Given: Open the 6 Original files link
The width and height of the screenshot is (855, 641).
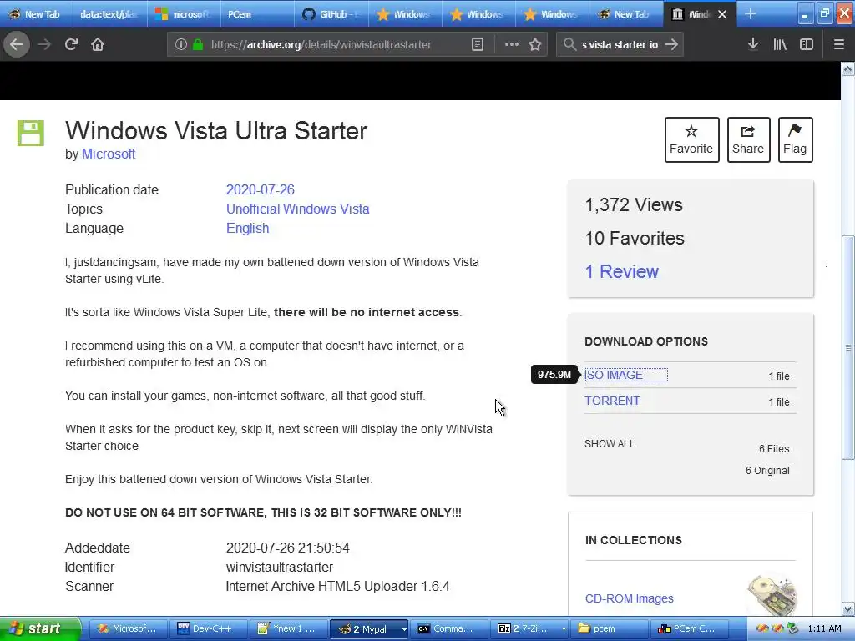Looking at the screenshot, I should [767, 471].
